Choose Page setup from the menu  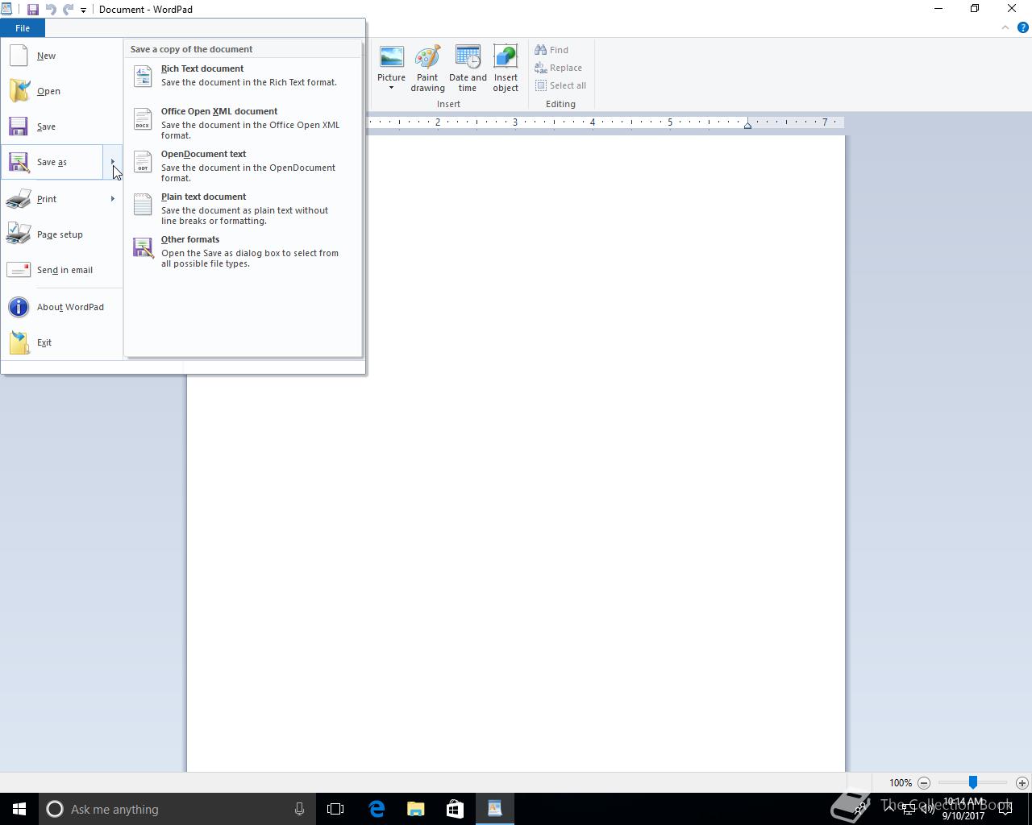click(x=60, y=234)
